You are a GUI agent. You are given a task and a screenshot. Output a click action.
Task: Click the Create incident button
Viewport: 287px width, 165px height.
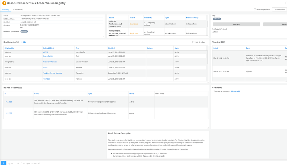click(279, 9)
